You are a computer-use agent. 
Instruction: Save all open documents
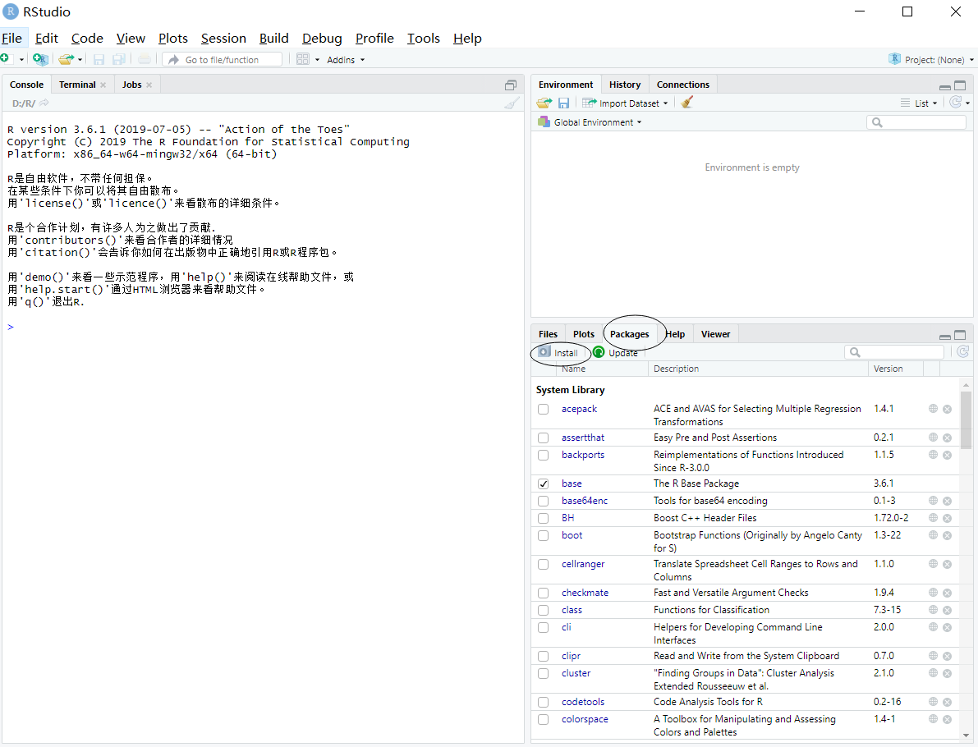coord(118,59)
